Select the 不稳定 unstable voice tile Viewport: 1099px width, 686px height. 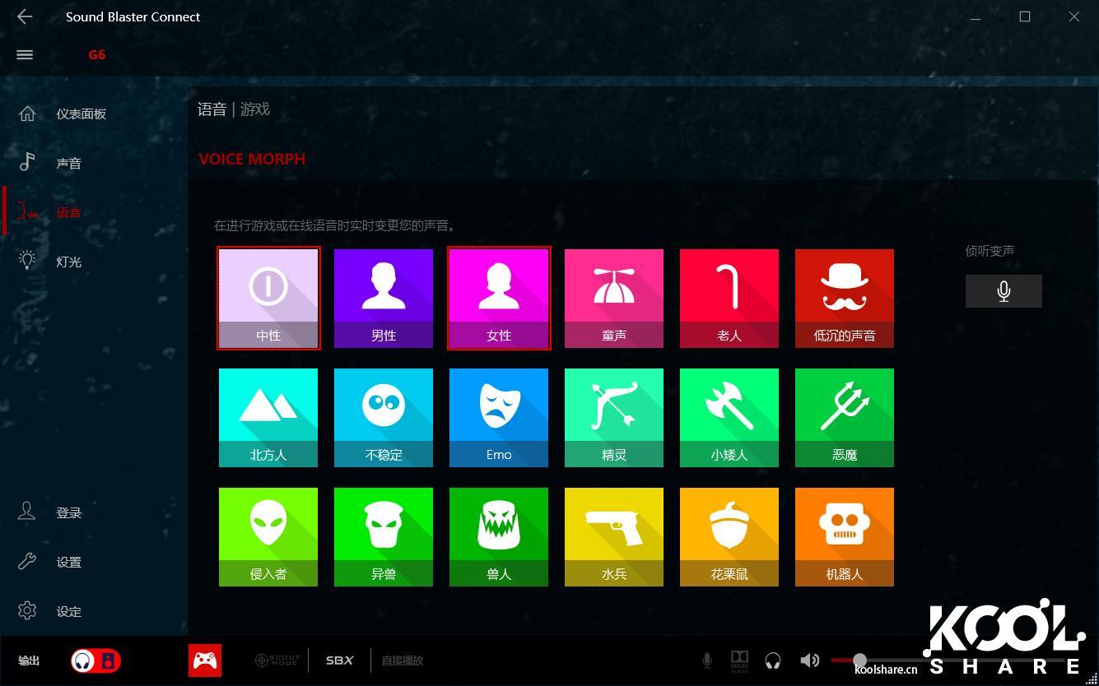(384, 418)
